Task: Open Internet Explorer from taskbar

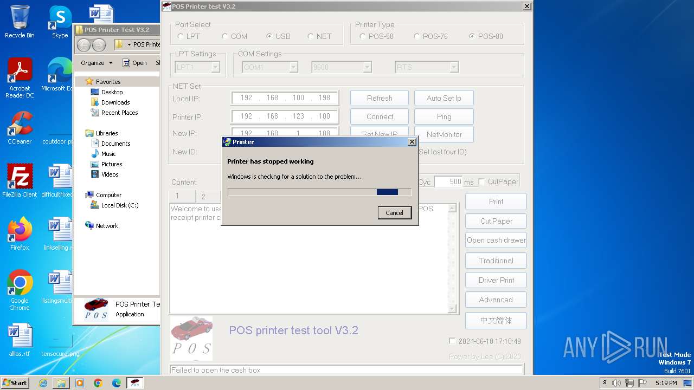Action: click(x=43, y=383)
